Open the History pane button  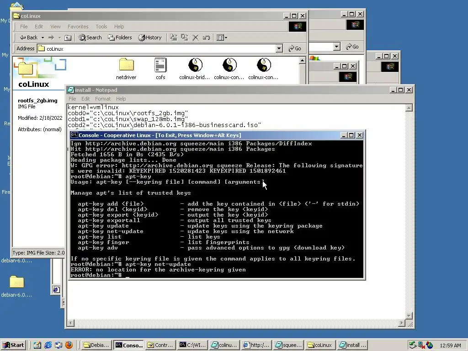(150, 37)
